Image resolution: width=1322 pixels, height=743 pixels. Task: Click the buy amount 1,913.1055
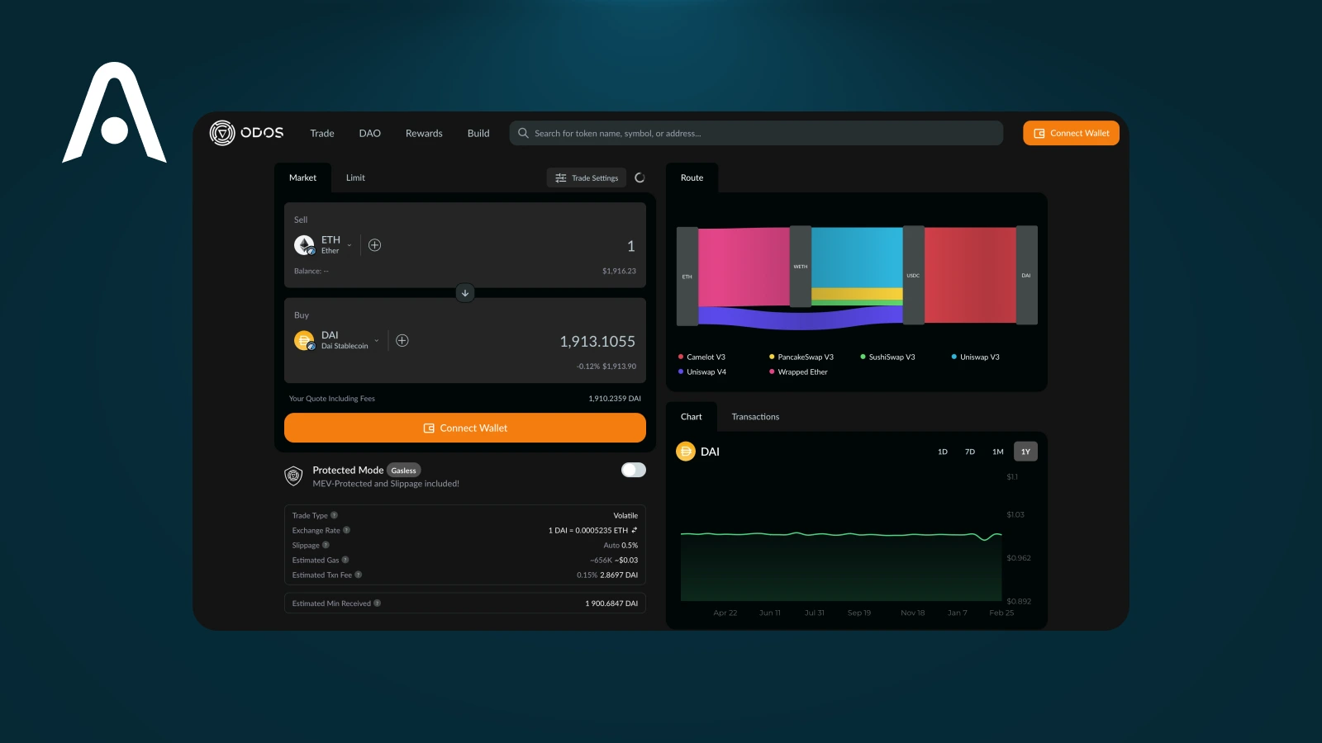(x=597, y=341)
